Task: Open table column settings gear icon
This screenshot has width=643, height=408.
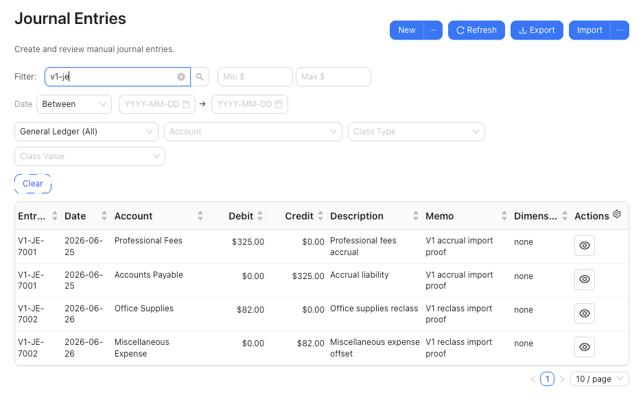Action: click(x=617, y=214)
